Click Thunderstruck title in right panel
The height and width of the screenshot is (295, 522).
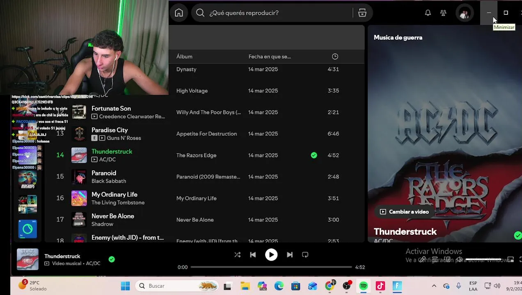[x=405, y=232]
